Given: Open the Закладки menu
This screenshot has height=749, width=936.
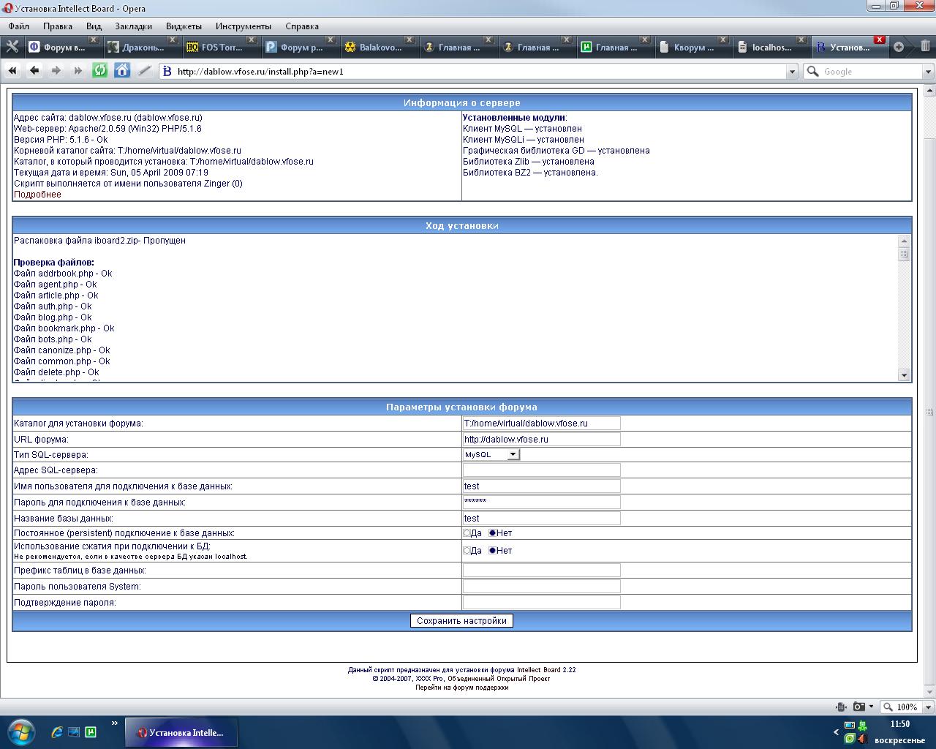Looking at the screenshot, I should click(133, 26).
